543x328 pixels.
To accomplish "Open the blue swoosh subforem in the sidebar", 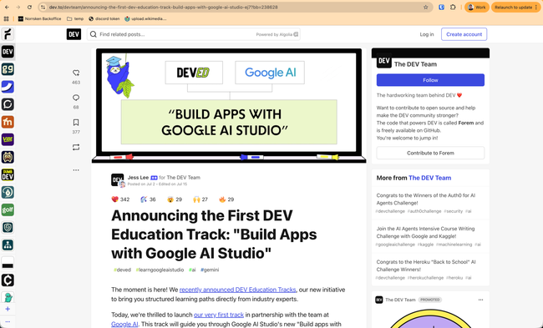I will click(x=8, y=87).
